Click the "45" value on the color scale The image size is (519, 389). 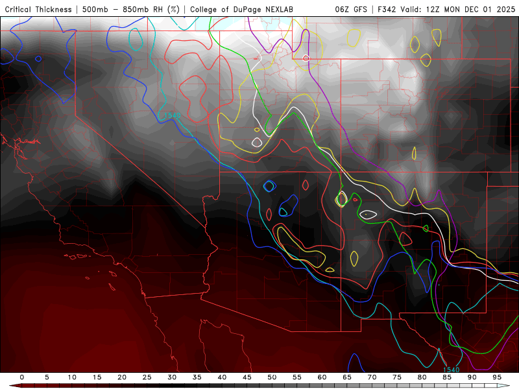point(247,377)
